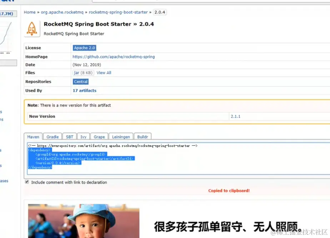
Task: Download the jar (8 KB) file
Action: (x=83, y=73)
